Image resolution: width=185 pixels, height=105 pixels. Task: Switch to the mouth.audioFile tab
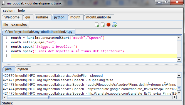tap(99, 17)
